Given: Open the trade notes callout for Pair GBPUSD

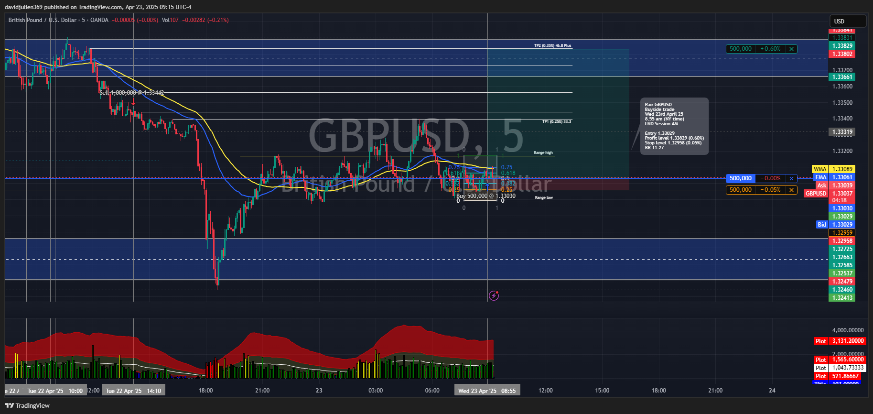Looking at the screenshot, I should click(674, 126).
